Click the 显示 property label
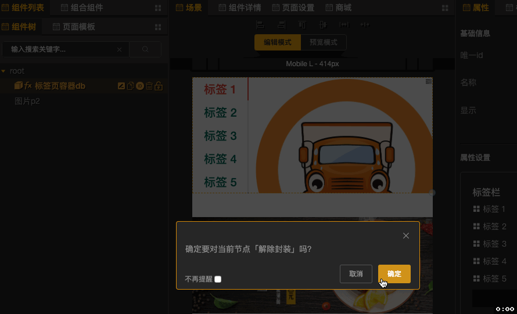 (468, 110)
